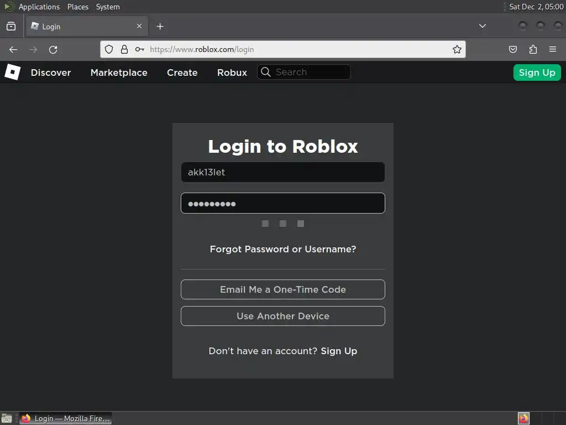Click the forward navigation arrow
Screen dimensions: 566x425
(x=33, y=49)
